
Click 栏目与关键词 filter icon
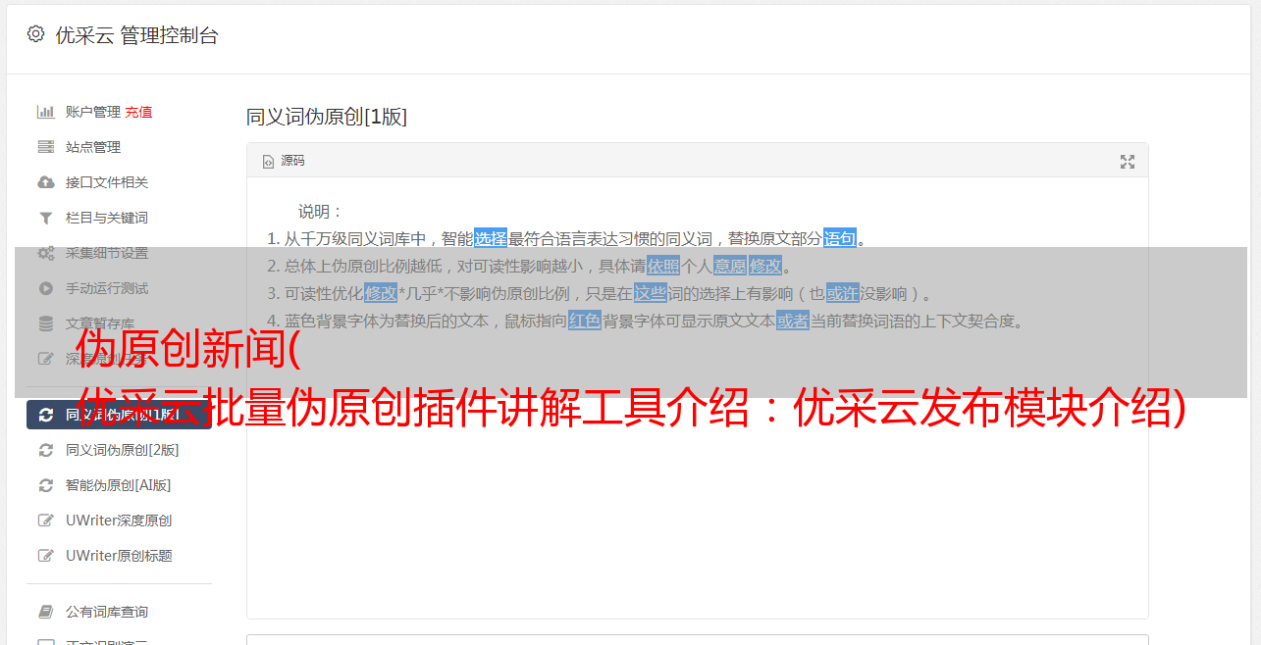[45, 218]
